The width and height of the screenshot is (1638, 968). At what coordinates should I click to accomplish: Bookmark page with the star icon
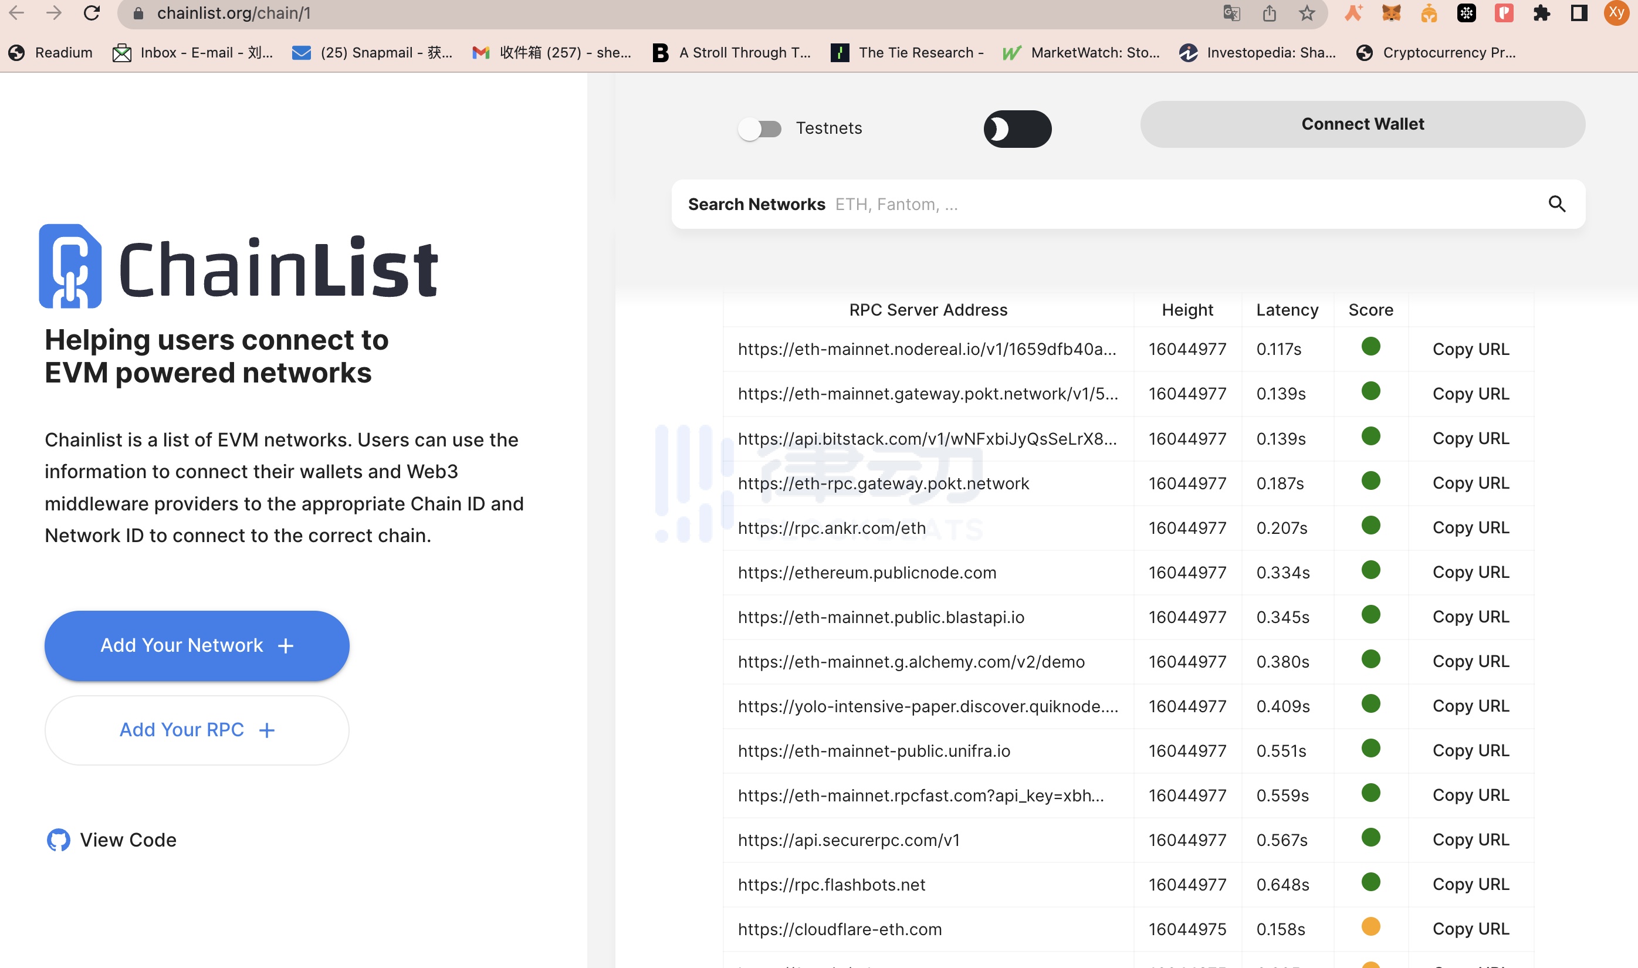pyautogui.click(x=1307, y=13)
